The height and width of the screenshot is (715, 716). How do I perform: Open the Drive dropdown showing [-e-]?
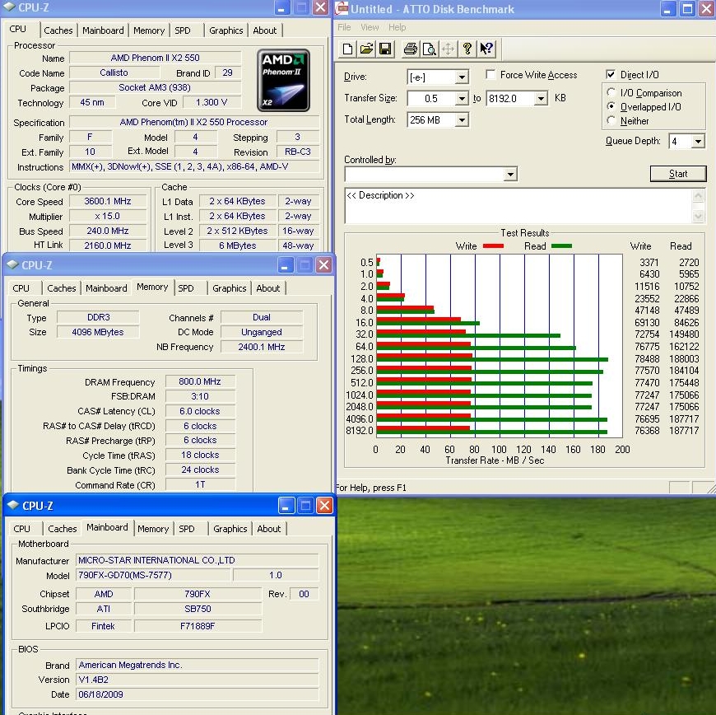463,77
